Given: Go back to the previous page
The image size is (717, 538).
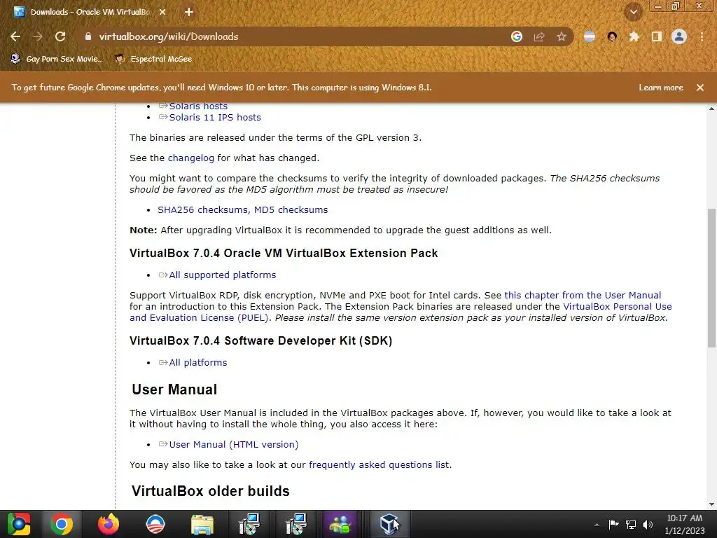Looking at the screenshot, I should pyautogui.click(x=15, y=36).
